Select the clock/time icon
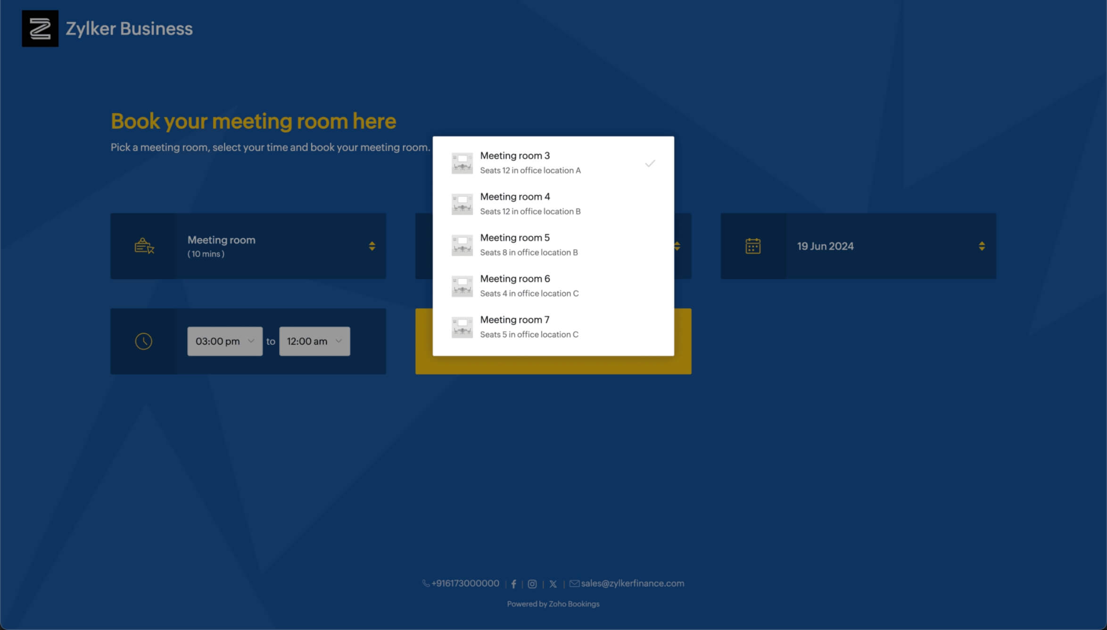 click(143, 341)
